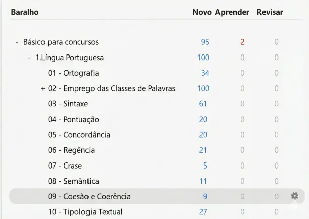
Task: Open the 03 - Sintaxe deck
Action: click(x=68, y=104)
